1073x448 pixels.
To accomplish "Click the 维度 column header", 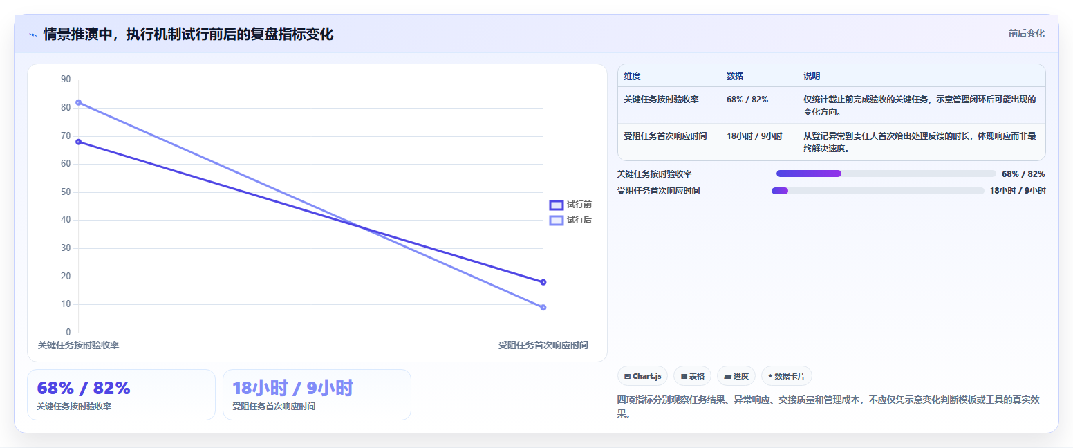I will pos(632,76).
